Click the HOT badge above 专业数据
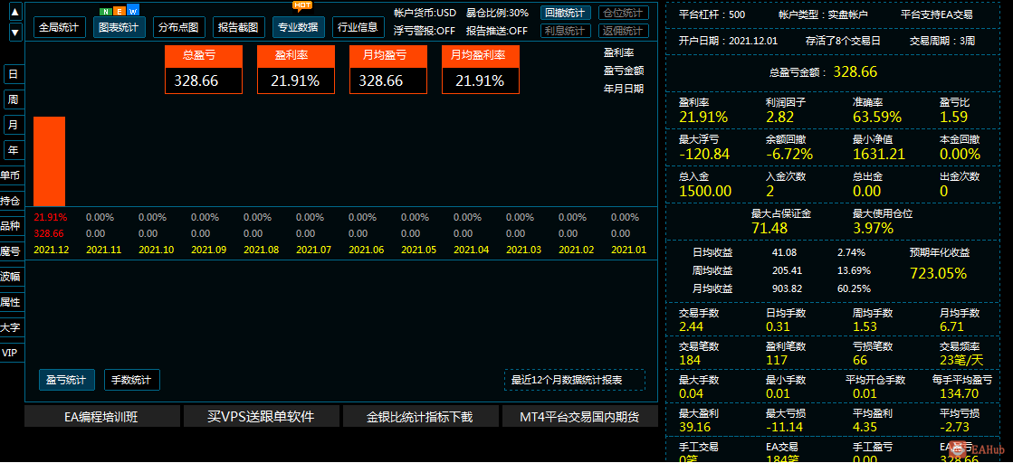This screenshot has width=1013, height=463. point(302,5)
